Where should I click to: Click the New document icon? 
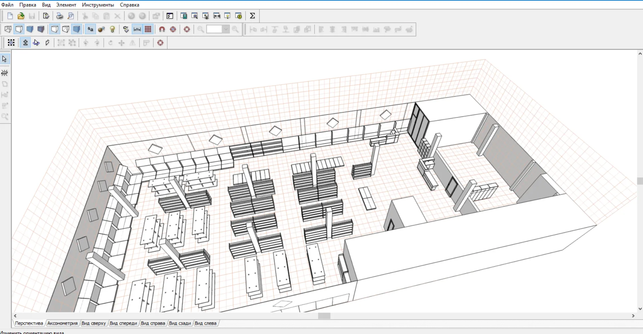point(10,16)
